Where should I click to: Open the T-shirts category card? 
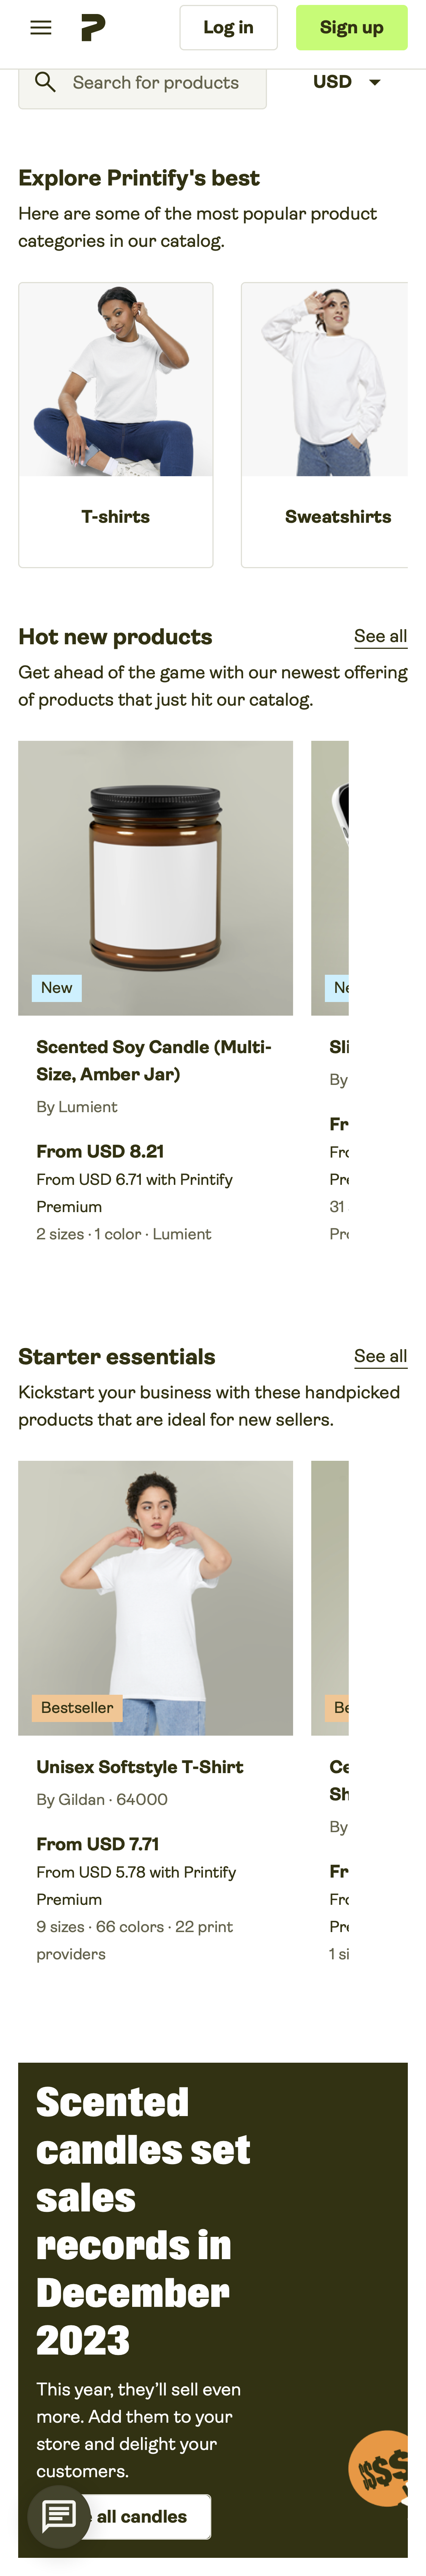point(116,425)
